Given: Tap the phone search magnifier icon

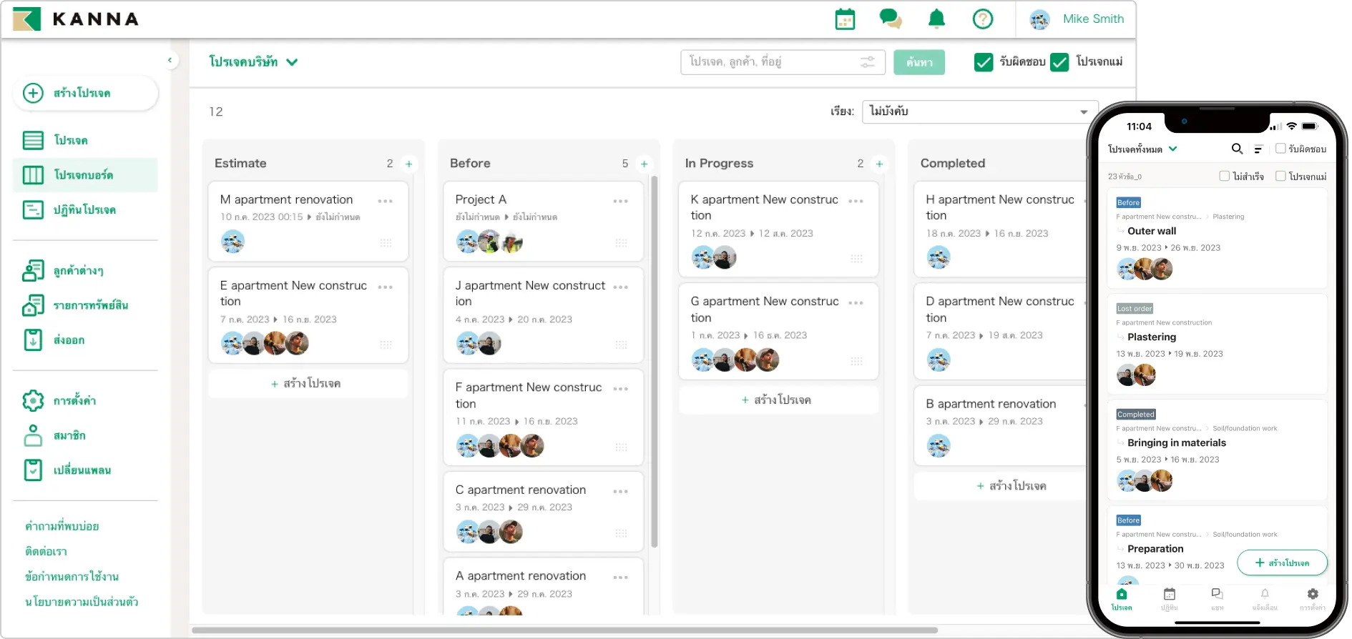Looking at the screenshot, I should [1237, 149].
